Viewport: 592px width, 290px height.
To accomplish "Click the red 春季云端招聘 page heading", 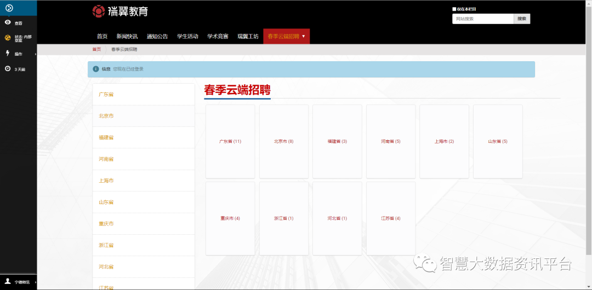I will pyautogui.click(x=237, y=90).
